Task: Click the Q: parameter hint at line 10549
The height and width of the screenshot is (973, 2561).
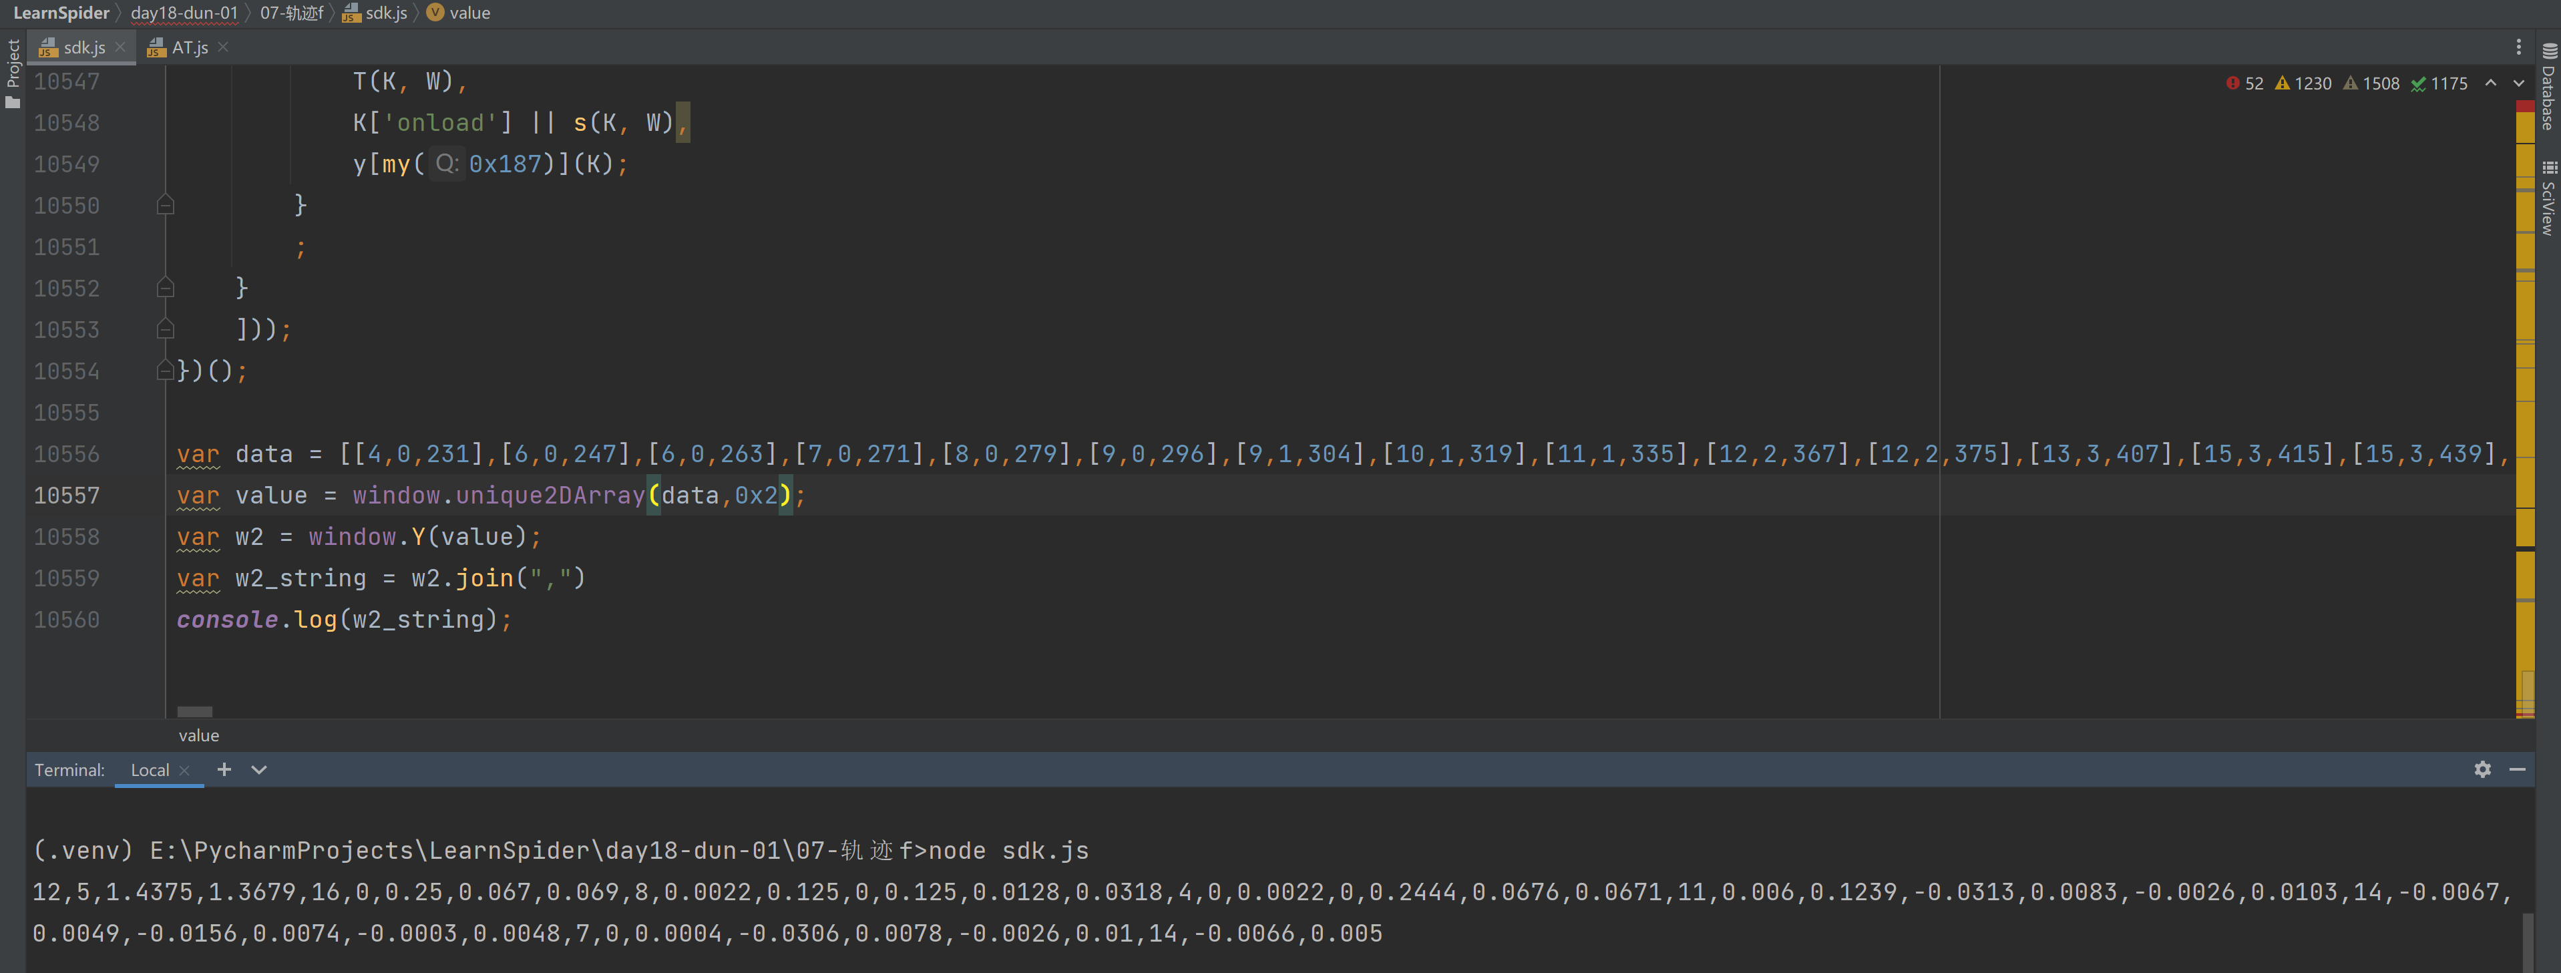Action: click(446, 164)
